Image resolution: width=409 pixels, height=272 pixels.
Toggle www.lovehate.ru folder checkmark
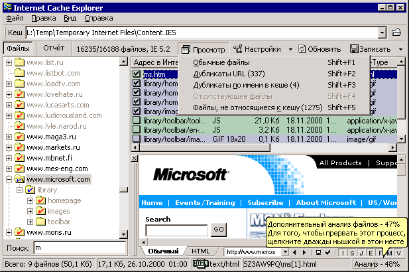tap(20, 94)
